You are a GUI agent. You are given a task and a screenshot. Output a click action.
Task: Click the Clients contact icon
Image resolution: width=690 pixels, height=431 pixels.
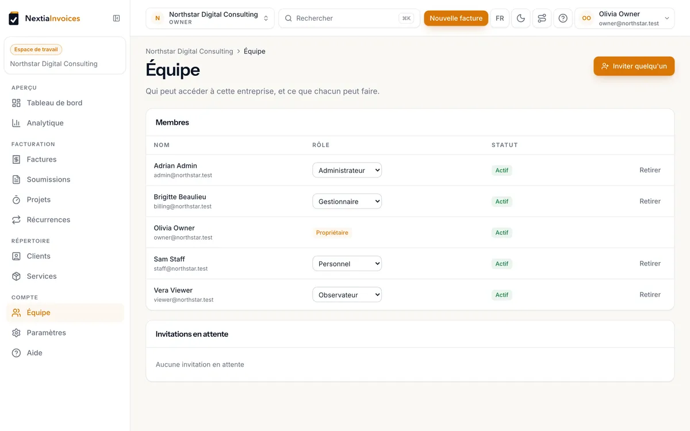point(16,256)
